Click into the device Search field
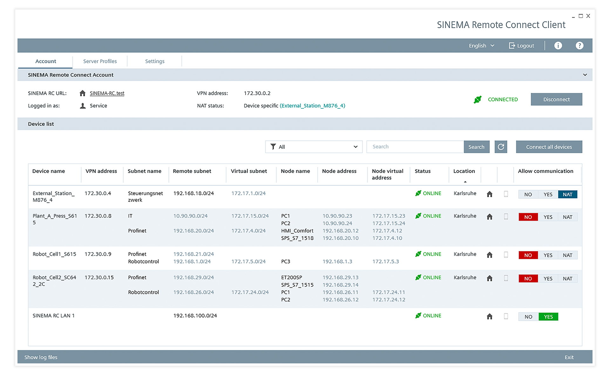Image resolution: width=610 pixels, height=375 pixels. [415, 147]
